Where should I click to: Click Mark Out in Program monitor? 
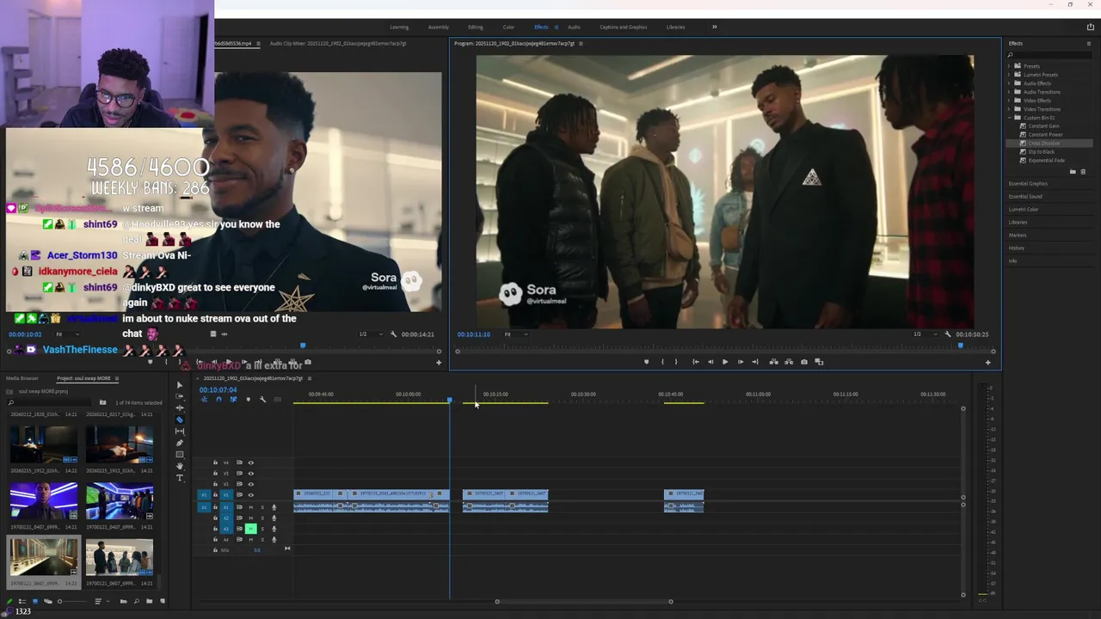point(676,362)
